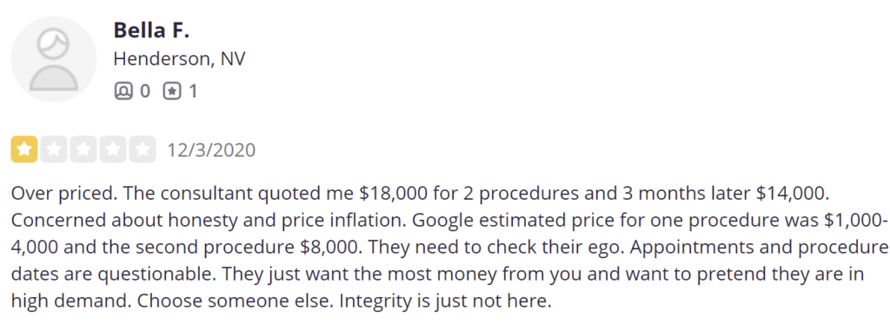Click the friends count icon
Screen dimensions: 890x324
pyautogui.click(x=123, y=91)
